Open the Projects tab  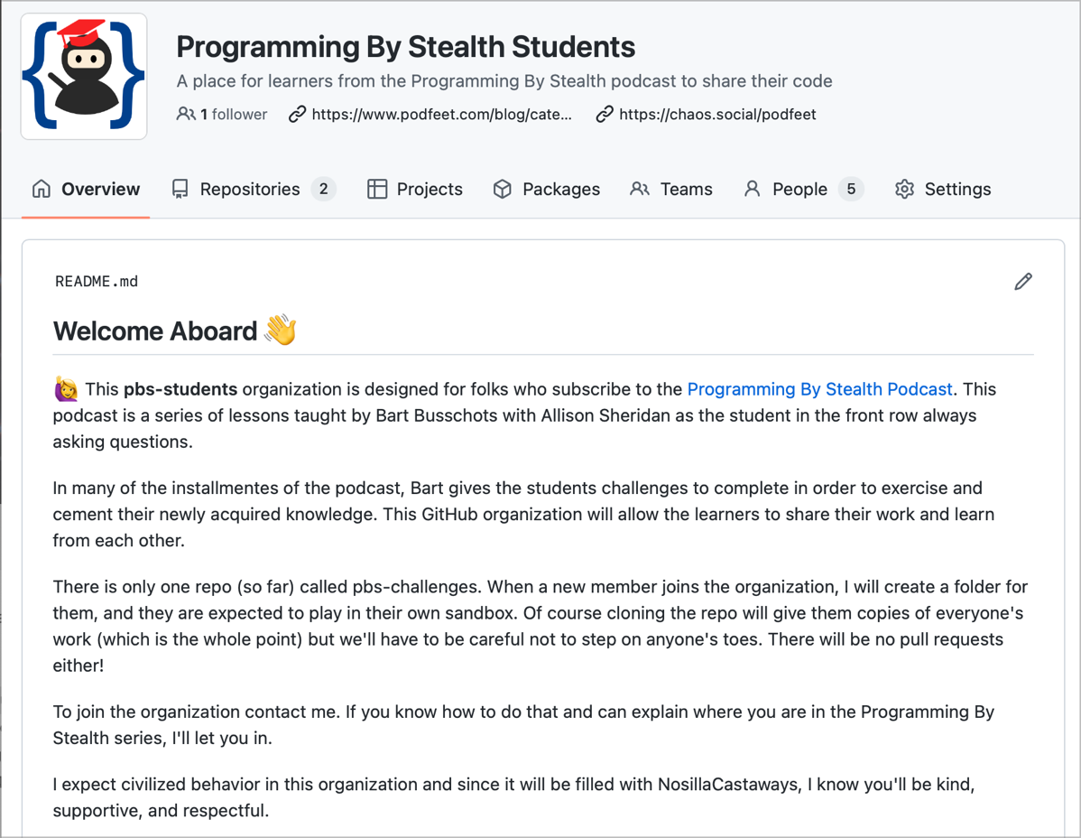(x=414, y=189)
